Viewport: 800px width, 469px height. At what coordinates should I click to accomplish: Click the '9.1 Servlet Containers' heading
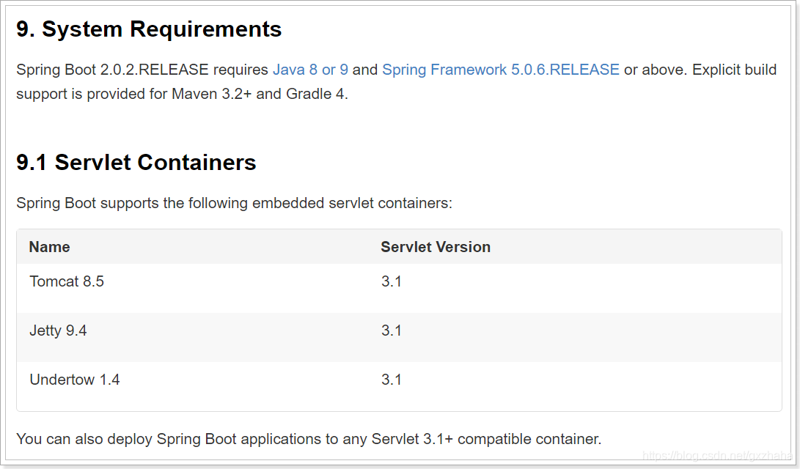pos(136,162)
